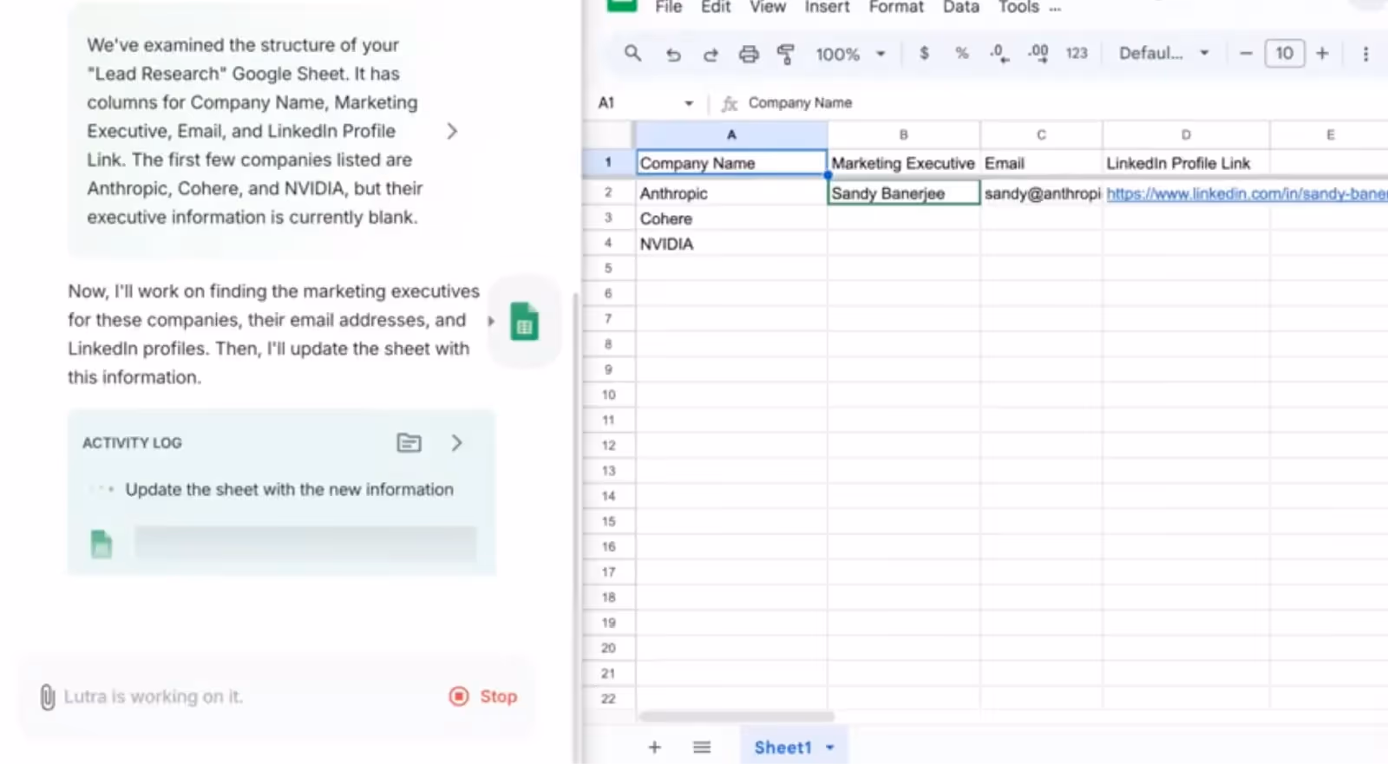This screenshot has width=1388, height=764.
Task: Click the green file icon in Activity Log
Action: coord(101,544)
